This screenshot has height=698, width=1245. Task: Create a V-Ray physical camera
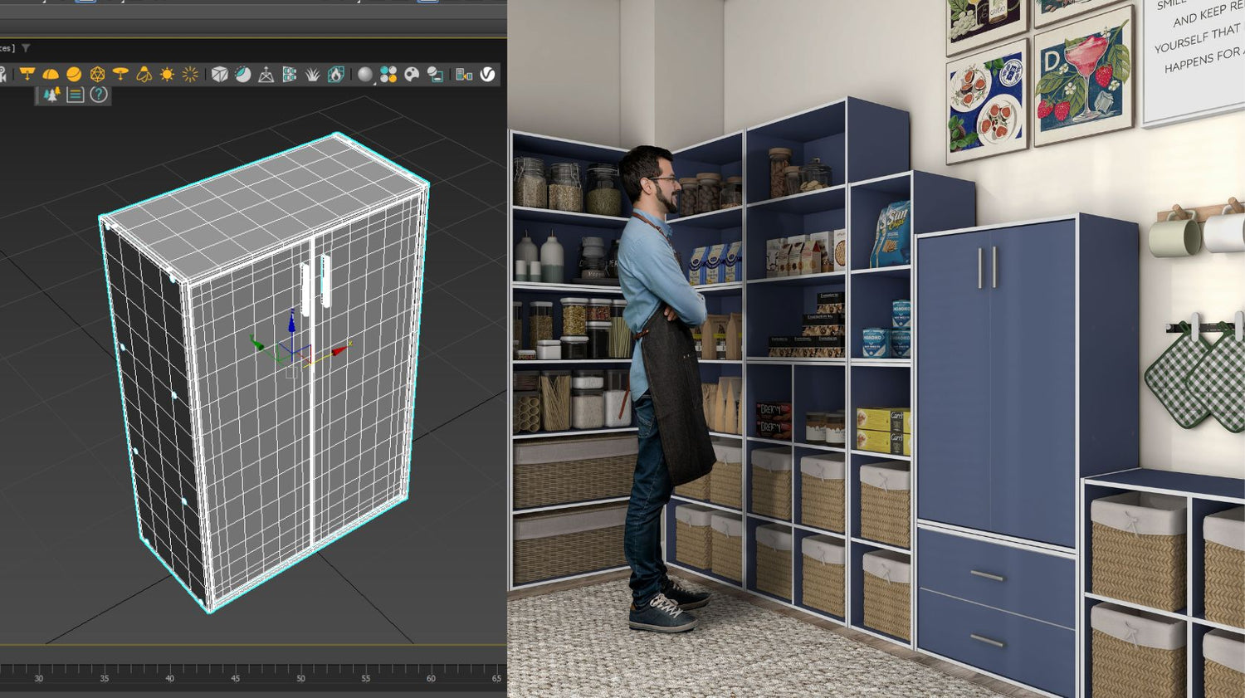click(x=266, y=73)
